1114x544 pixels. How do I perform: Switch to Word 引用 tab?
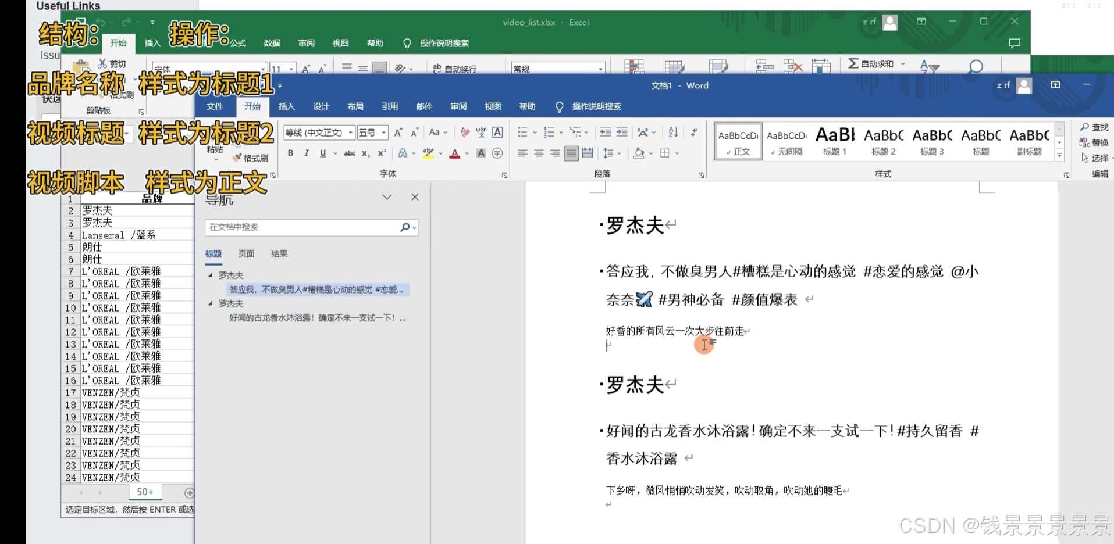[x=390, y=106]
